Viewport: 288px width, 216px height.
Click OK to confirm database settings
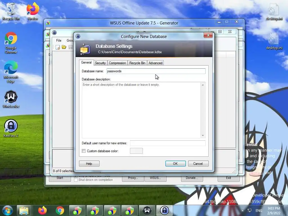click(x=175, y=164)
